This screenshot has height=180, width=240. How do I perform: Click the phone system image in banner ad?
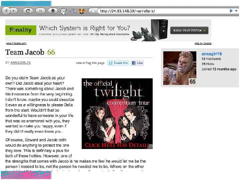(149, 30)
